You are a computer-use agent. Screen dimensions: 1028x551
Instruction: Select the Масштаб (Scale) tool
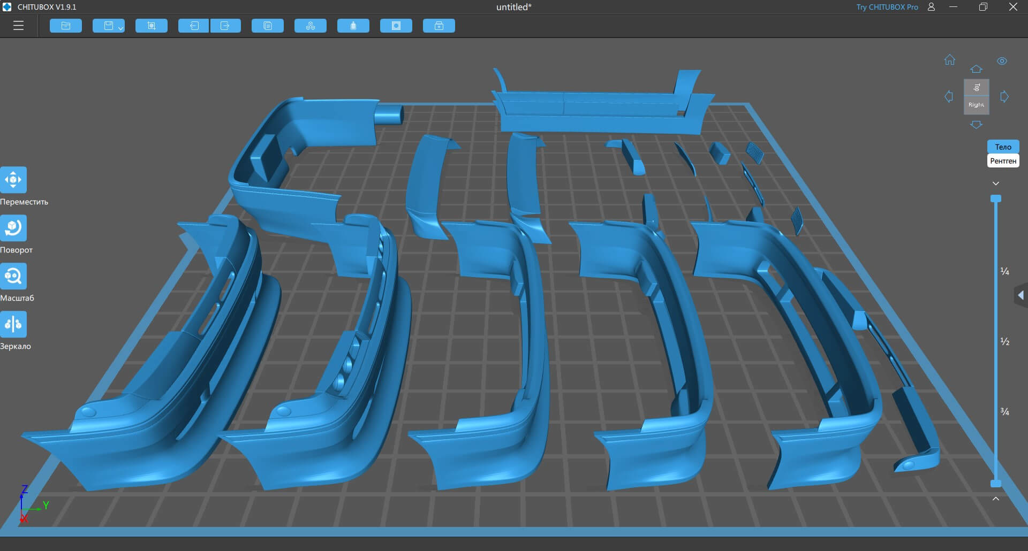pos(13,276)
